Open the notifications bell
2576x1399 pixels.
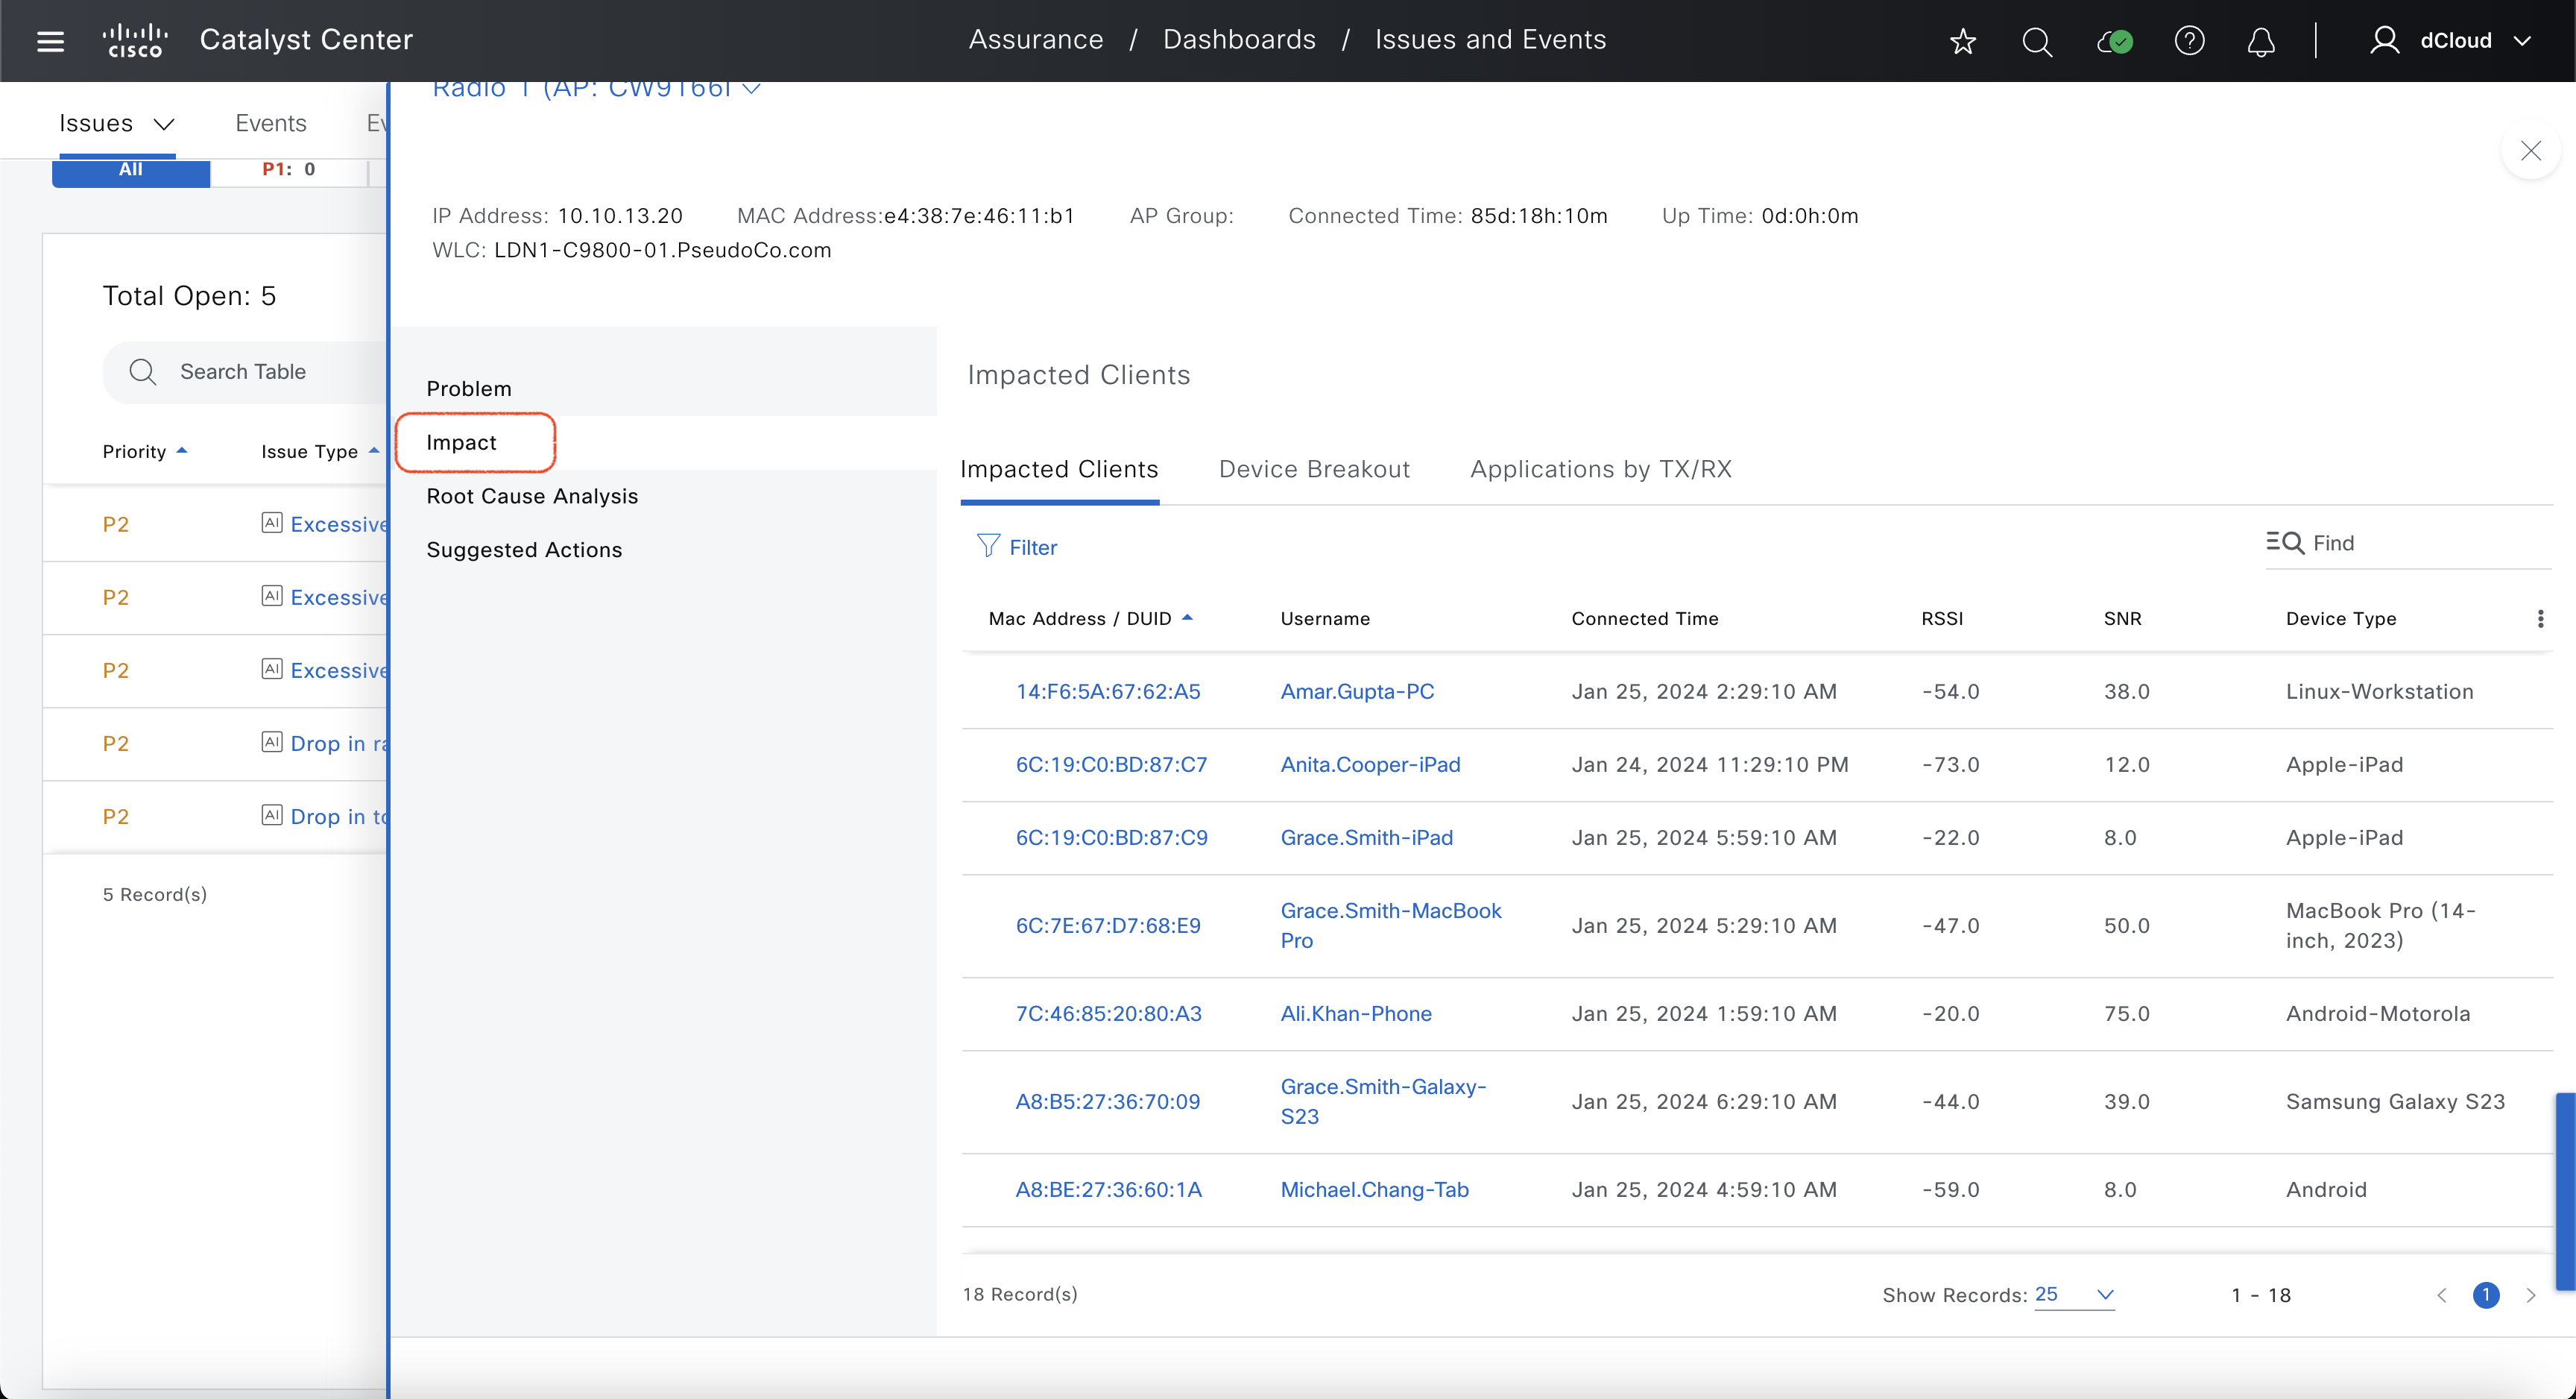[2261, 41]
